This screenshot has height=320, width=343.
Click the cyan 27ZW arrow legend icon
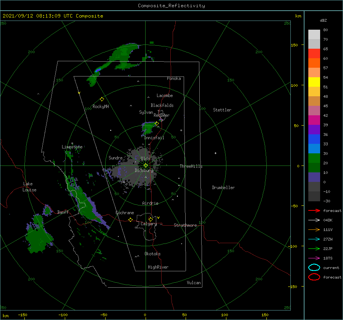314,239
